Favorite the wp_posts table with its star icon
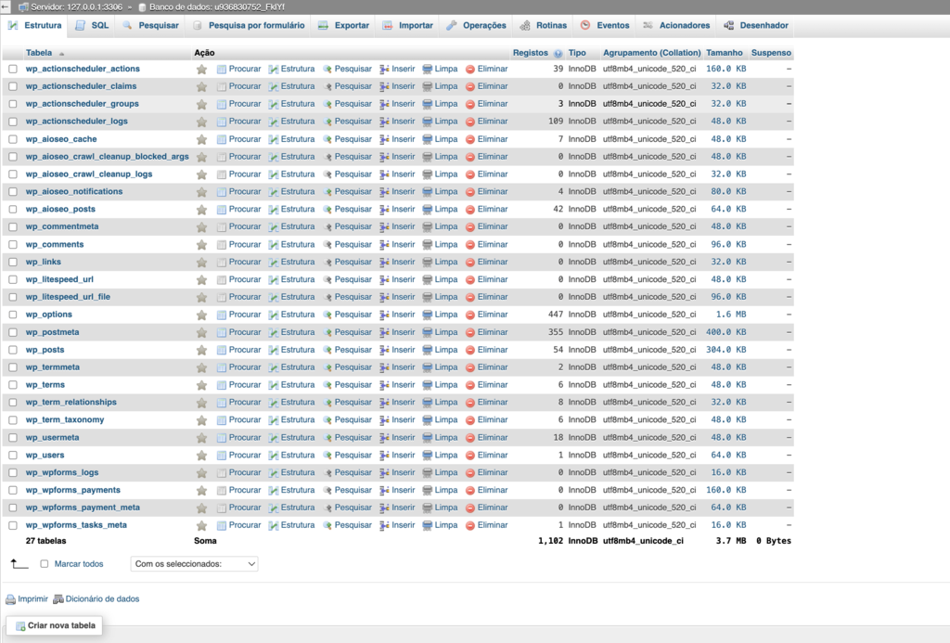950x643 pixels. tap(201, 350)
